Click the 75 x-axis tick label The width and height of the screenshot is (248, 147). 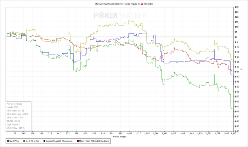click(15, 134)
